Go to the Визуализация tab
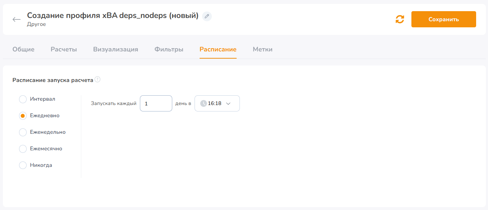This screenshot has height=210, width=488. point(116,50)
